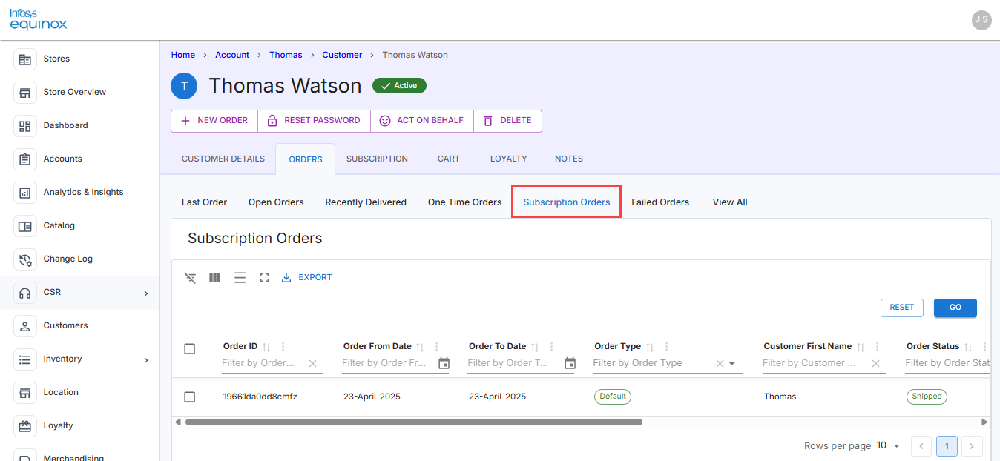
Task: Select the Failed Orders sub-tab
Action: tap(660, 202)
